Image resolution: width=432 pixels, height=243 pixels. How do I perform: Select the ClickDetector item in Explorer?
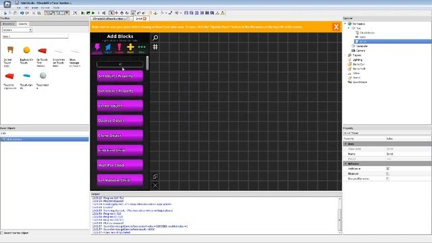[x=365, y=32]
